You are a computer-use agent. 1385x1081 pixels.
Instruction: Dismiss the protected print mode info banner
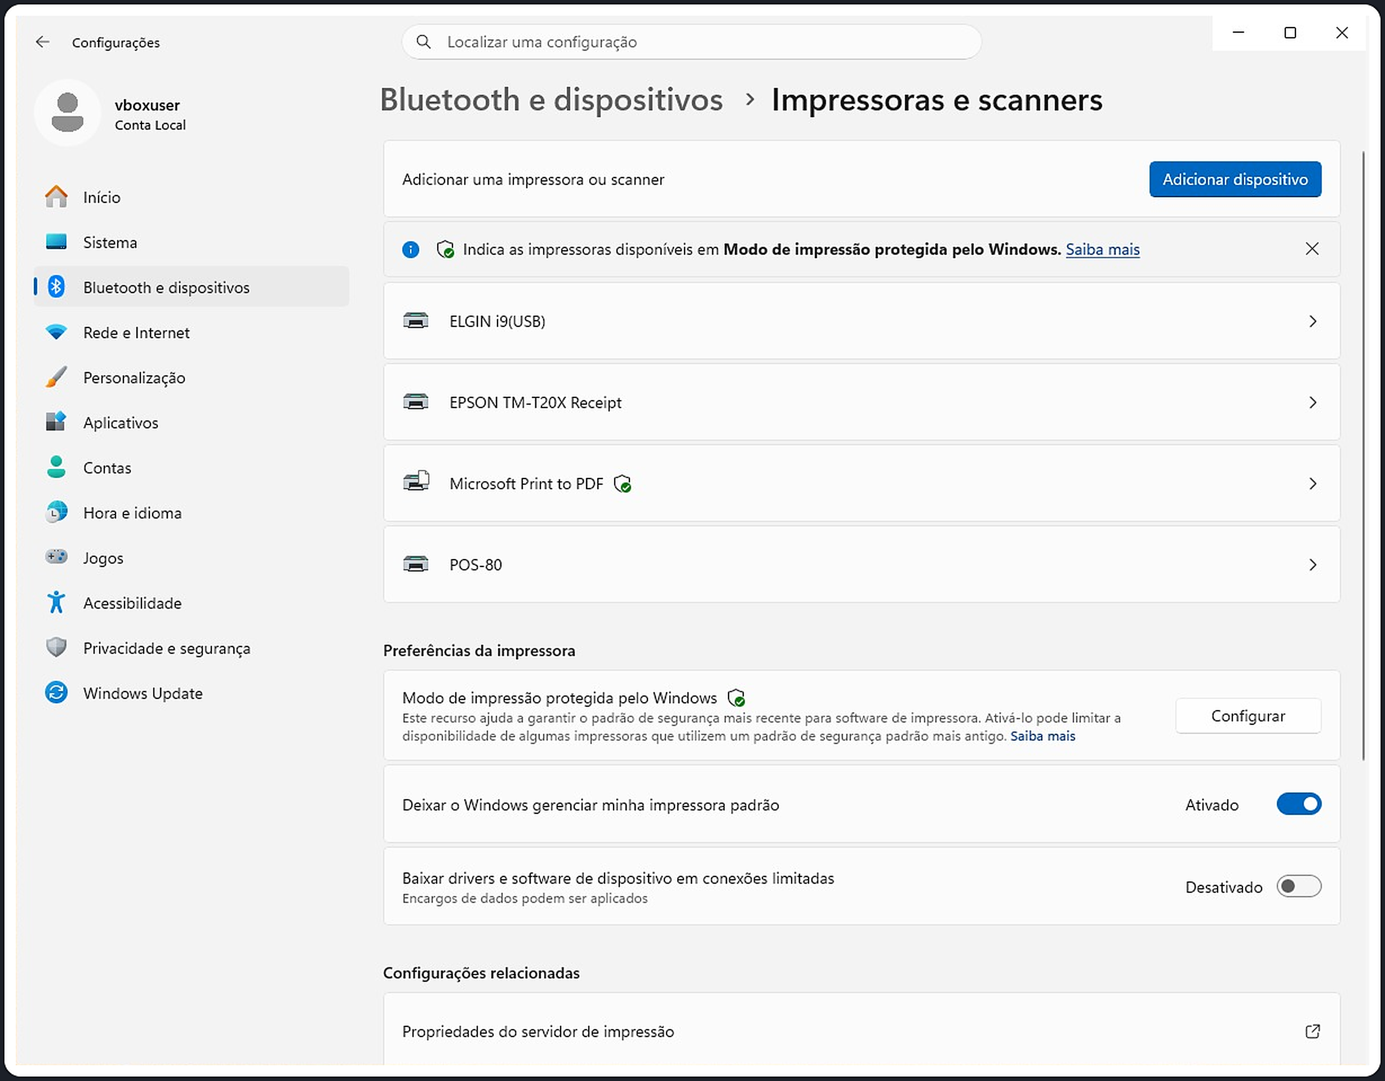(1312, 249)
